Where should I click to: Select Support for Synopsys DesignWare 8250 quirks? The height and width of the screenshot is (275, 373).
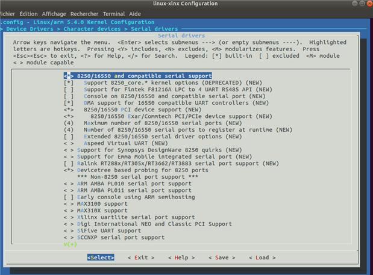[x=152, y=150]
